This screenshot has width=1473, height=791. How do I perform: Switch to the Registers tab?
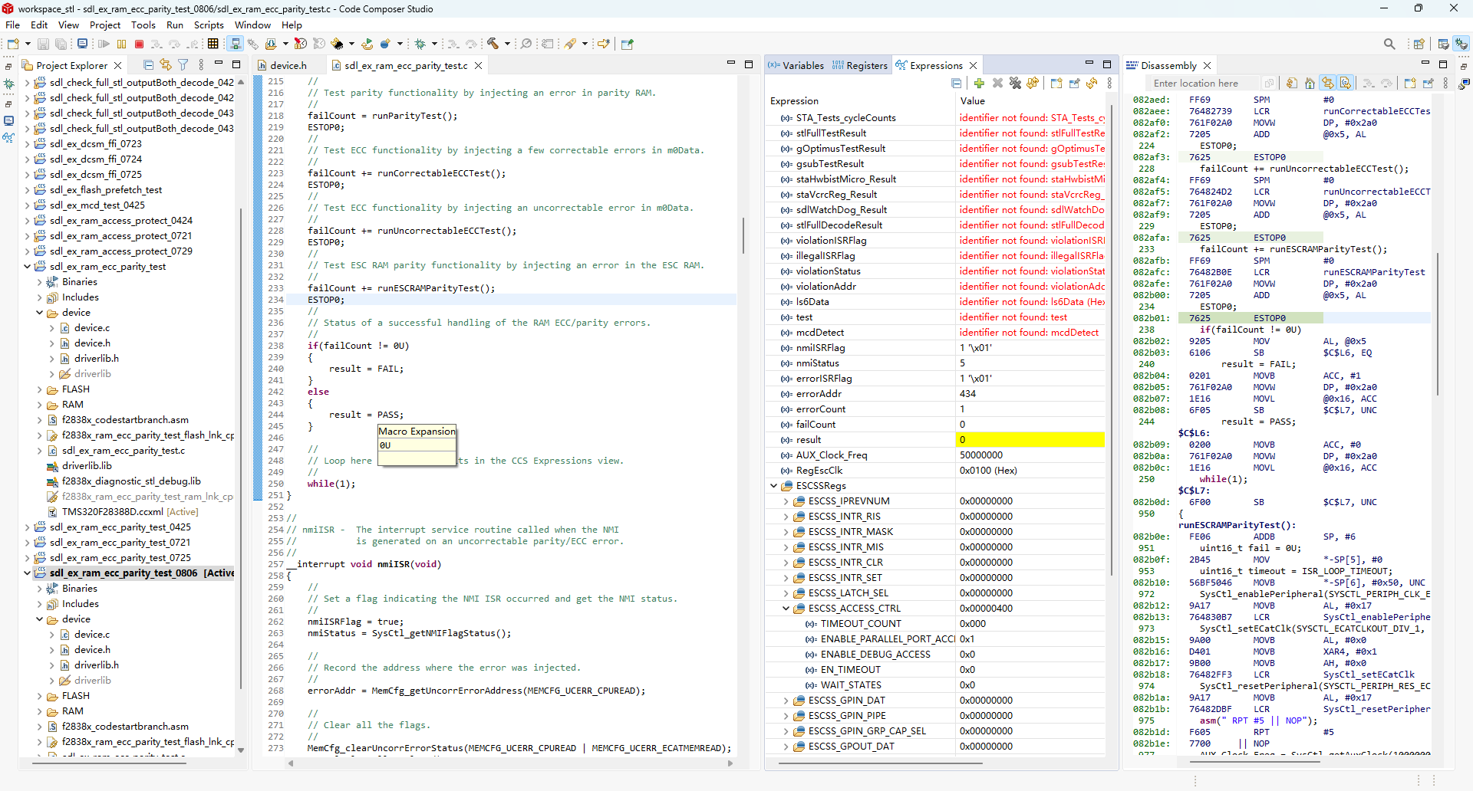860,65
